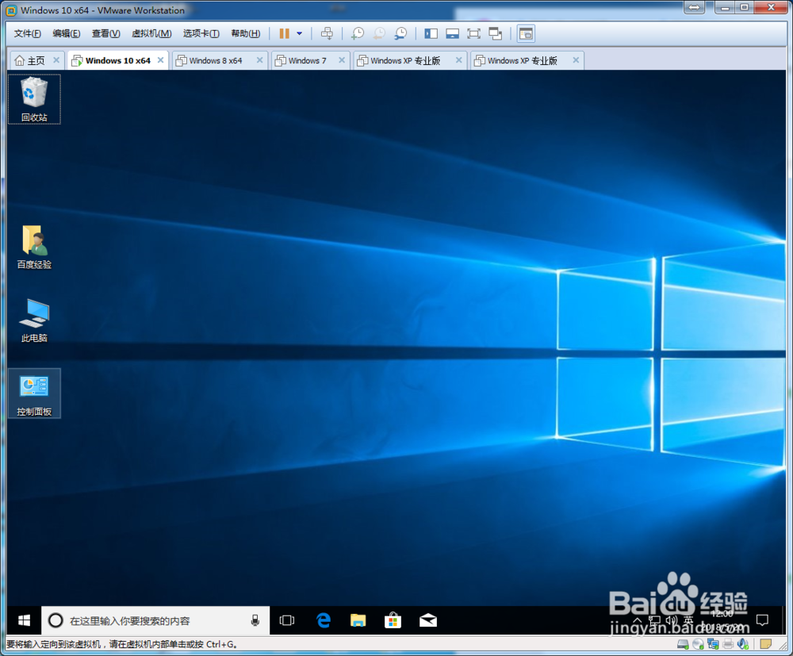
Task: Open the 虚拟机(M) menu
Action: [x=151, y=33]
